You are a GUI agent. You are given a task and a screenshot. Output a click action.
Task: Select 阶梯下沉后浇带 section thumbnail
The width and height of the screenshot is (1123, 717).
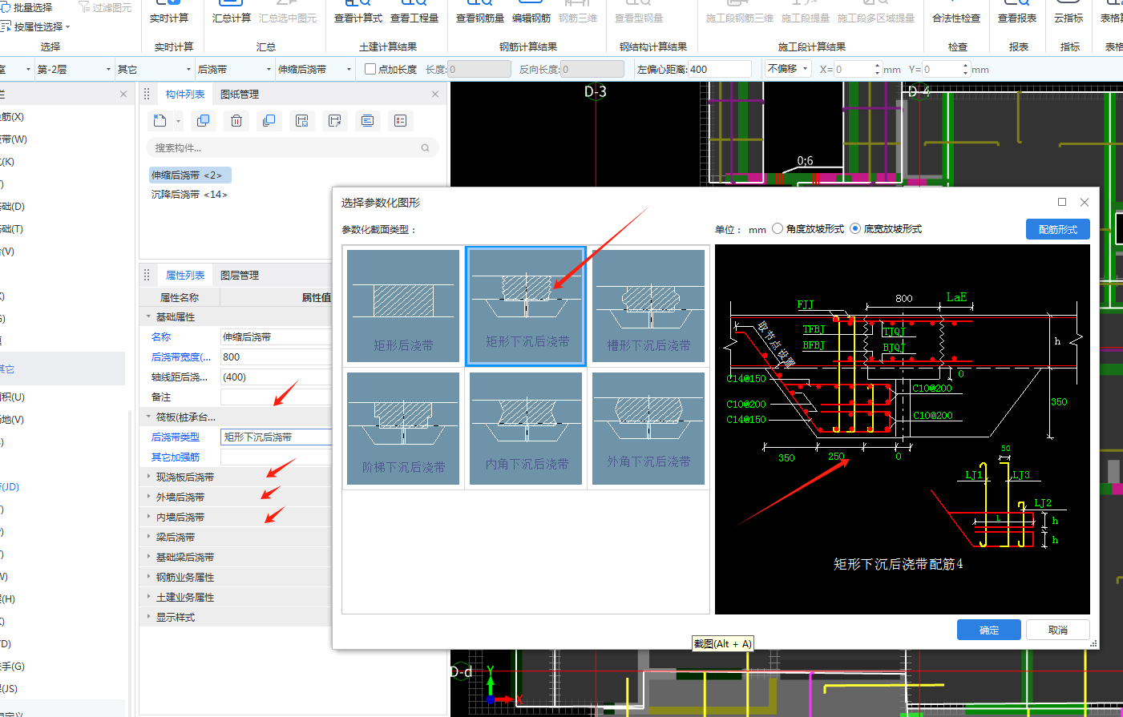tap(403, 429)
